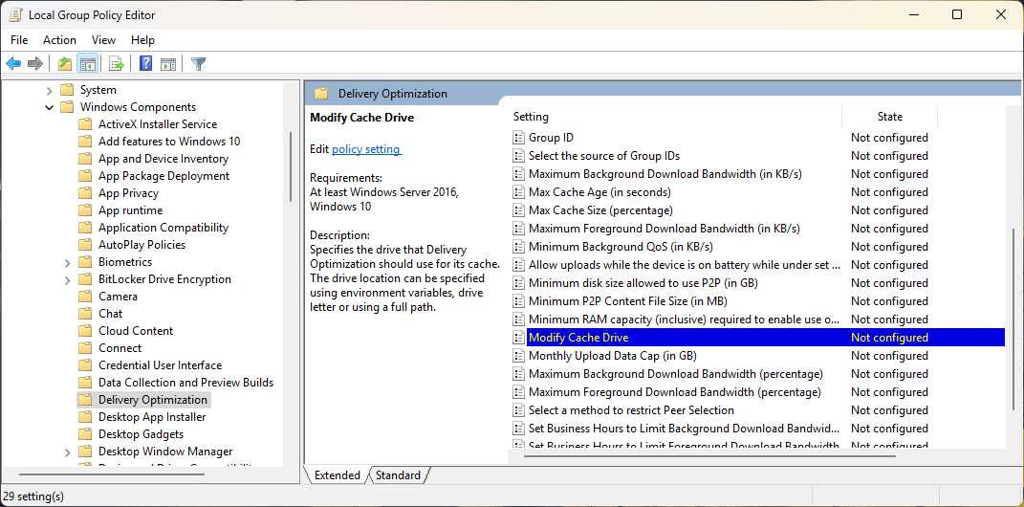Click the Back arrow in the toolbar
1024x507 pixels.
click(x=13, y=64)
